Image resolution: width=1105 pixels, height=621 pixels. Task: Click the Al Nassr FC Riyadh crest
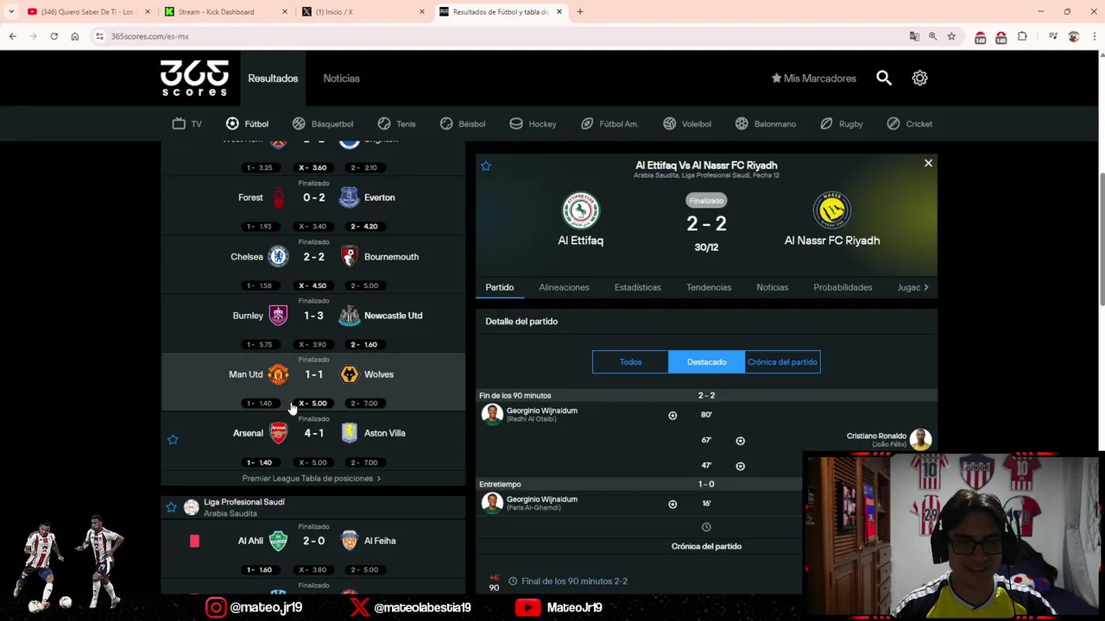[x=831, y=210]
